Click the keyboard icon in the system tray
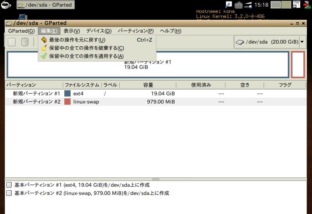The width and height of the screenshot is (312, 214). point(238,5)
